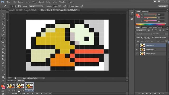Switch to the Mini Bridge tab
The image size is (169, 95).
(12, 80)
